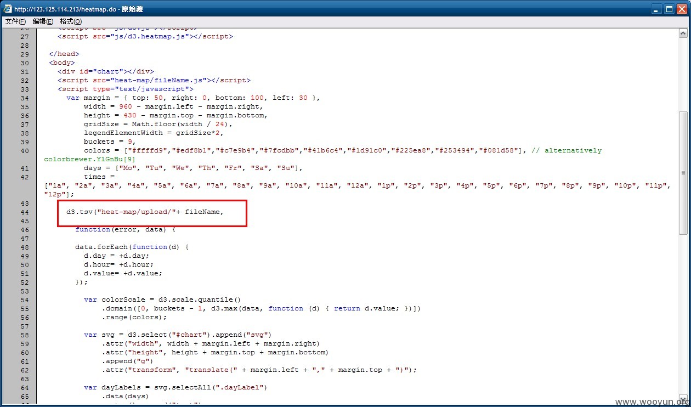Click the d.value= +d.value; line
The height and width of the screenshot is (407, 691).
point(123,273)
